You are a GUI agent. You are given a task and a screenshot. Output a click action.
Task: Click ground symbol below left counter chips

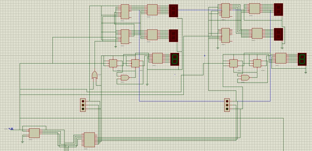pyautogui.click(x=116, y=47)
